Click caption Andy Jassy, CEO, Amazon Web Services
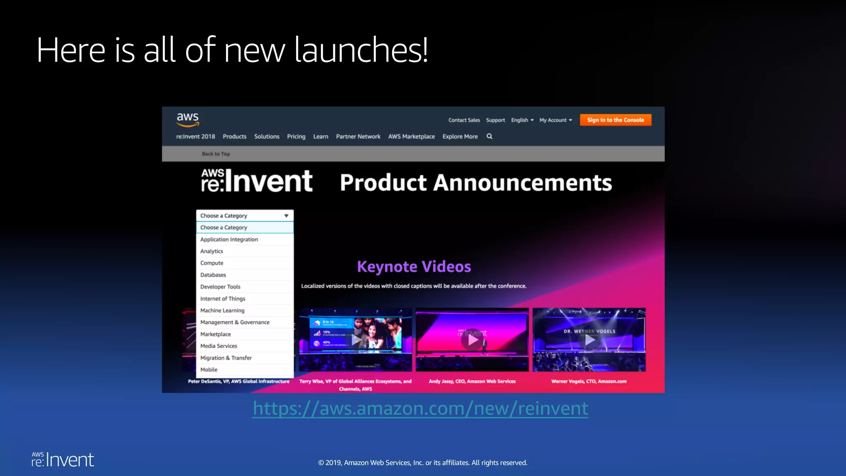 click(472, 381)
